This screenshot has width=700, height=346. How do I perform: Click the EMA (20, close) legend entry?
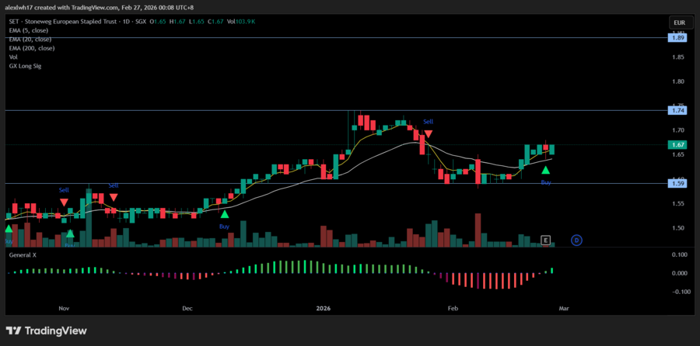pos(33,38)
